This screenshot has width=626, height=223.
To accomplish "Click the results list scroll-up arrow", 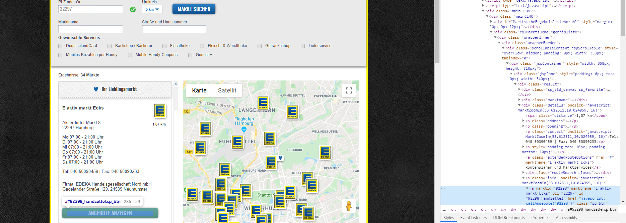I will pyautogui.click(x=176, y=84).
